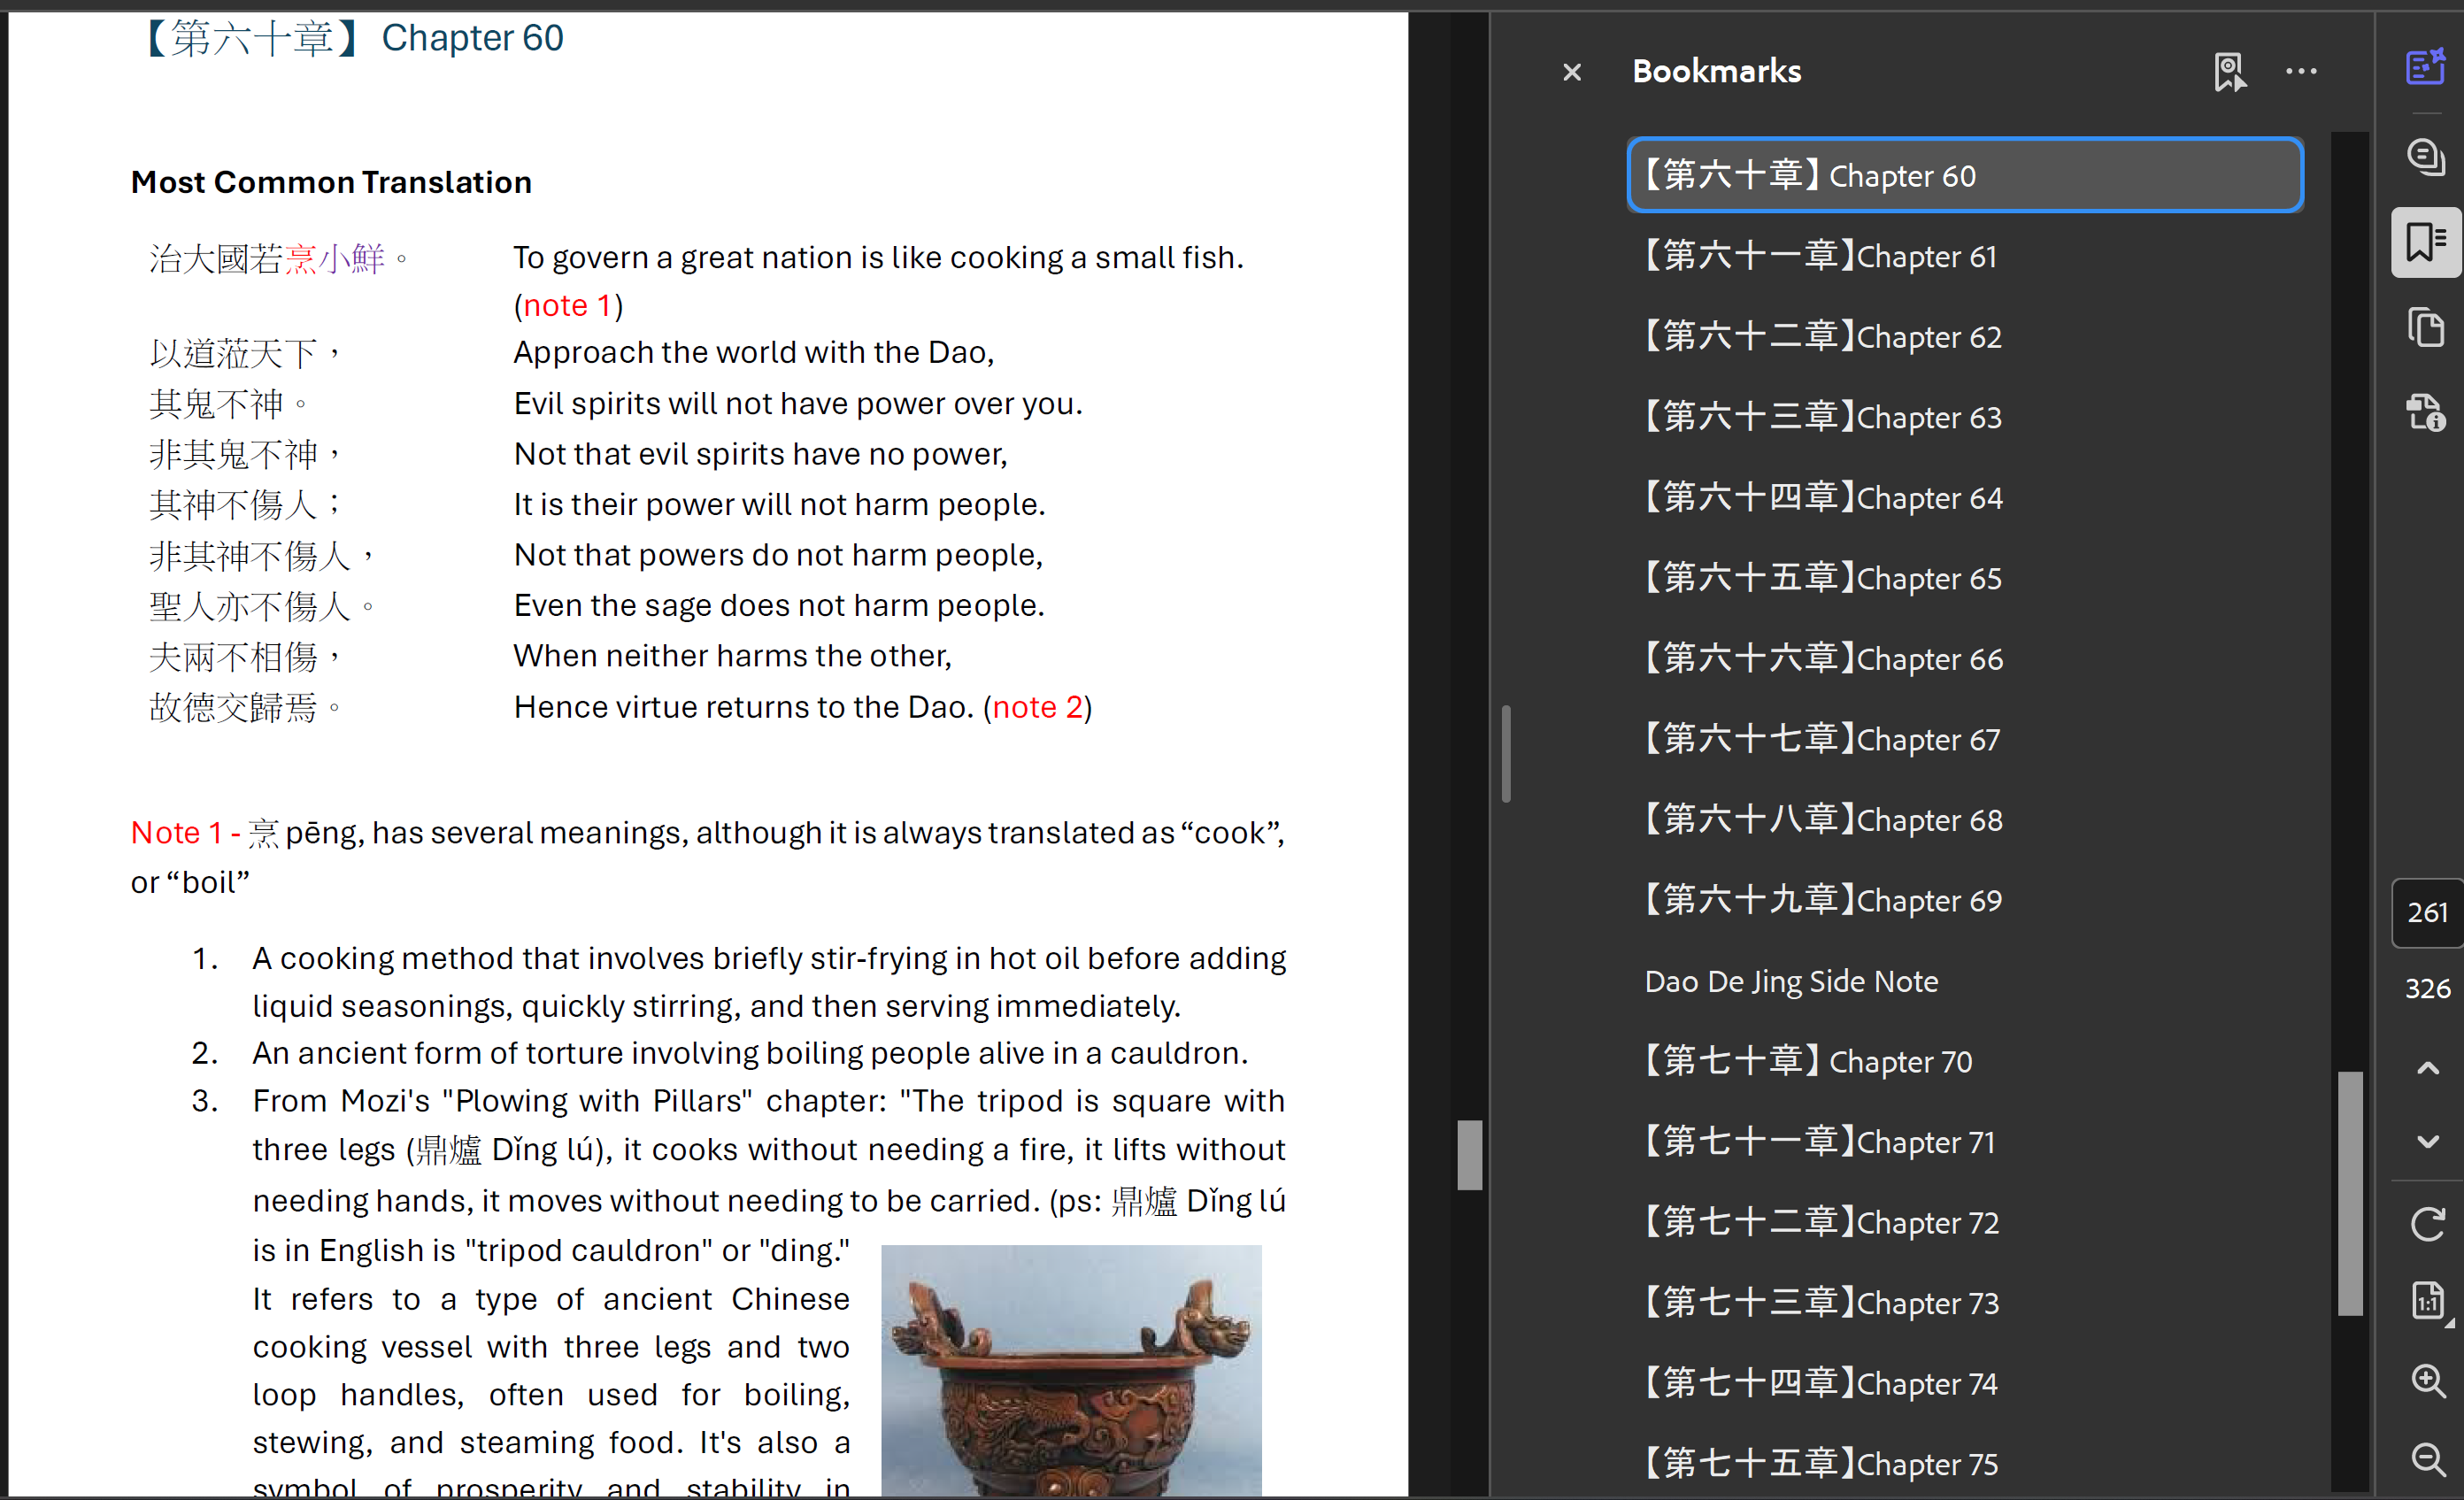This screenshot has height=1500, width=2464.
Task: Click the bookmarks list scrollbar thumb
Action: click(x=2349, y=1193)
